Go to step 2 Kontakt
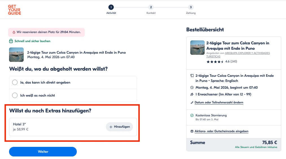Screen dimensions: 286x159 (151, 7)
